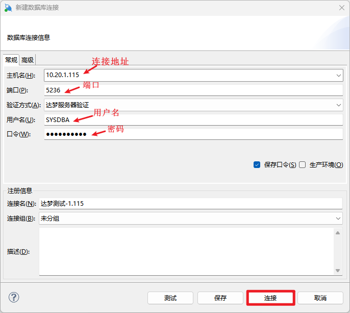Click into the 口令 password field
The width and height of the screenshot is (350, 313).
(193, 134)
